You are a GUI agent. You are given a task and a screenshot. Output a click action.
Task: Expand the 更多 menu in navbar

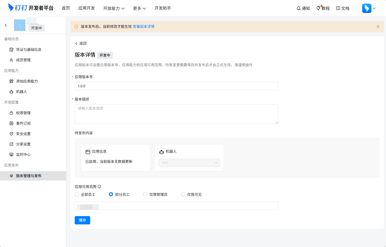pos(139,8)
